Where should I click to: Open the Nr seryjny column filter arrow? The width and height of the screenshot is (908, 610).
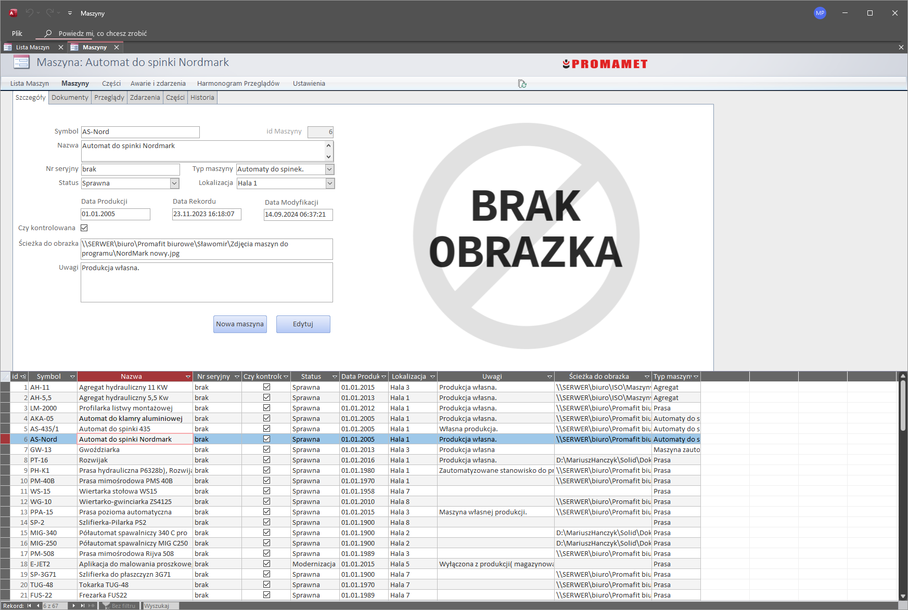pos(237,377)
